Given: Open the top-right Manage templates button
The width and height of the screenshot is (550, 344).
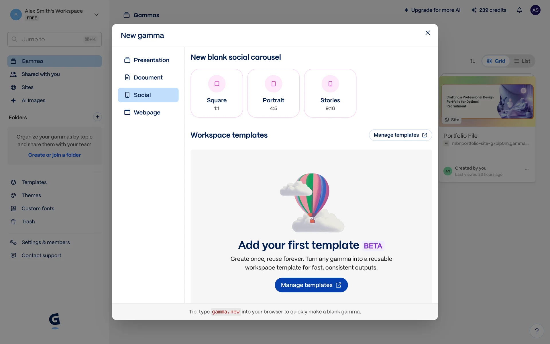Looking at the screenshot, I should [x=400, y=135].
